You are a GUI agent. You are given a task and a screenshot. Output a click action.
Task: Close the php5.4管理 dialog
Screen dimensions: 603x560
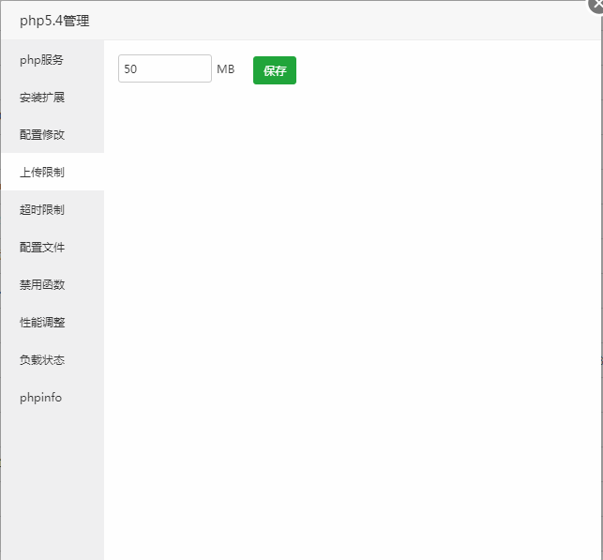(596, 5)
